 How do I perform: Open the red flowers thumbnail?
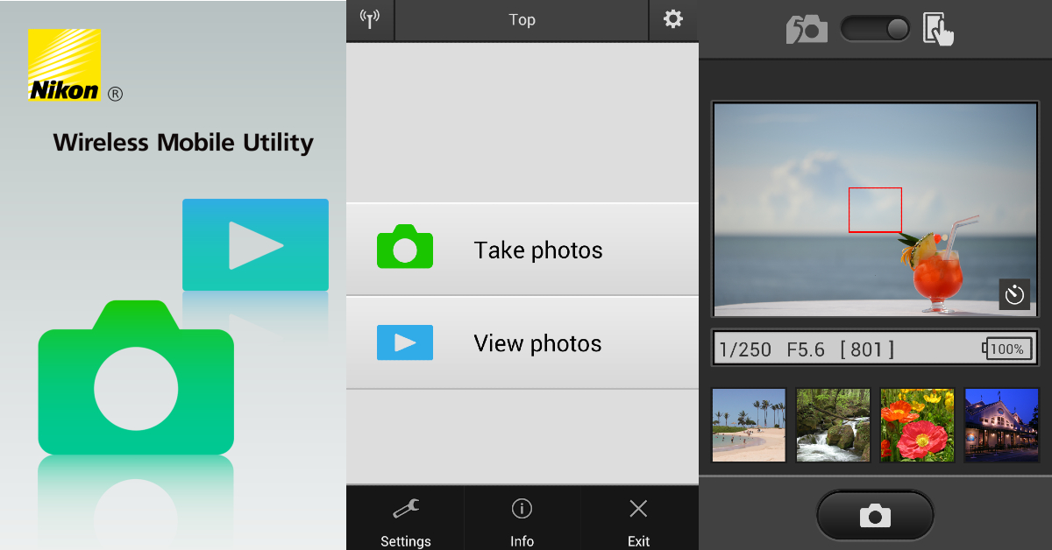click(x=917, y=425)
